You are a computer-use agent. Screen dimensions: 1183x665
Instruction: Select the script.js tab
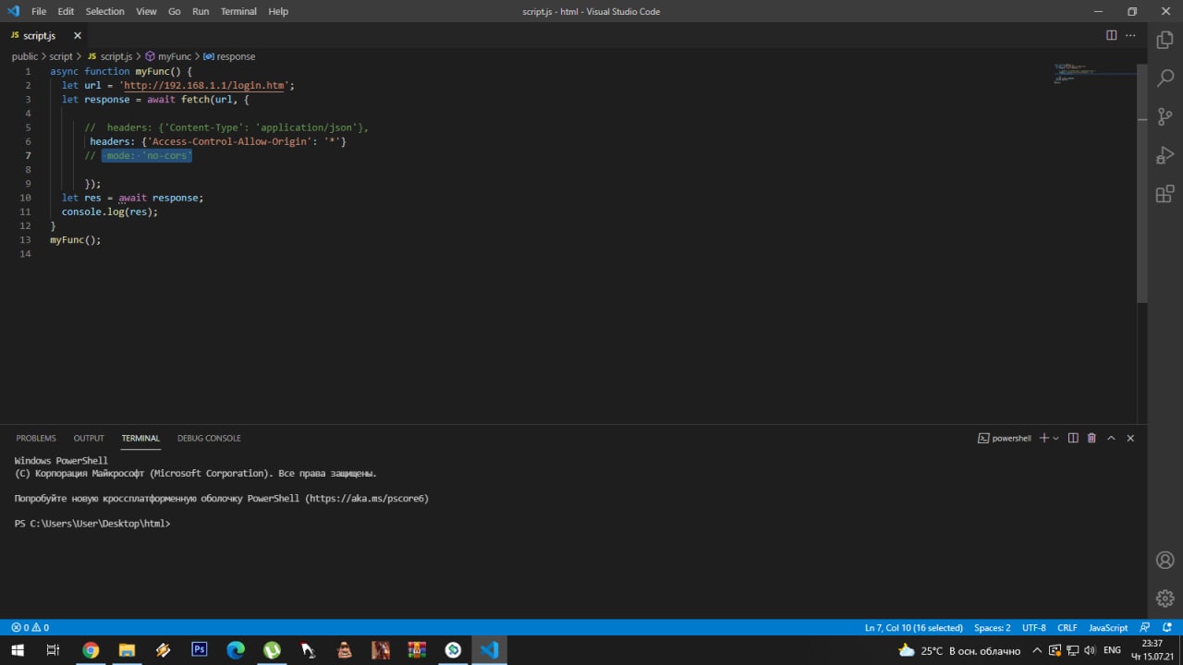pyautogui.click(x=43, y=35)
